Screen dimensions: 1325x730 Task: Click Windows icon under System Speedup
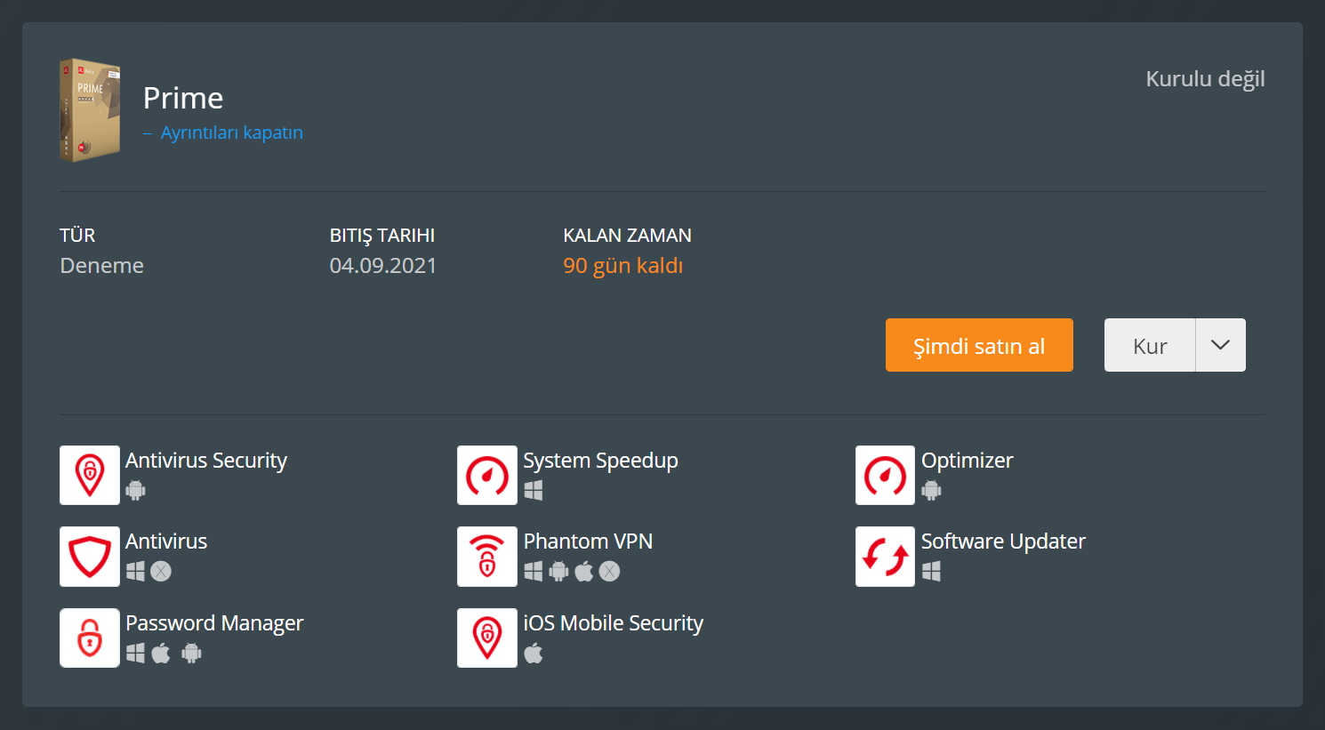[x=534, y=490]
